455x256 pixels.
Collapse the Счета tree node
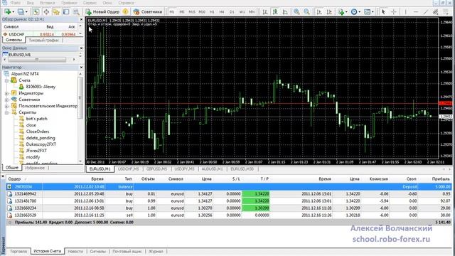point(6,80)
